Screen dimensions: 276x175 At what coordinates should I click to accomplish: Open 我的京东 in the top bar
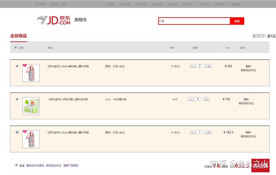pyautogui.click(x=141, y=4)
